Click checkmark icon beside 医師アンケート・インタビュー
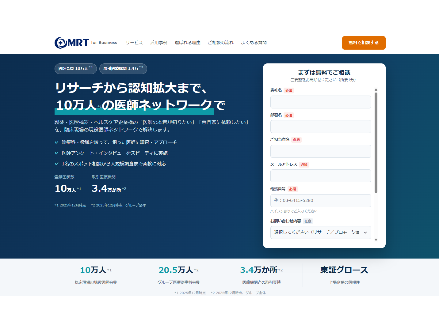This screenshot has width=439, height=329. coord(56,153)
